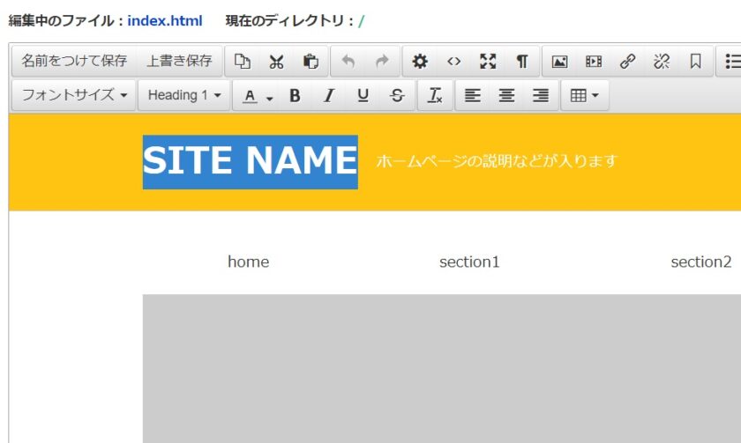Click the gray image placeholder area
This screenshot has height=443, width=741.
[x=442, y=368]
